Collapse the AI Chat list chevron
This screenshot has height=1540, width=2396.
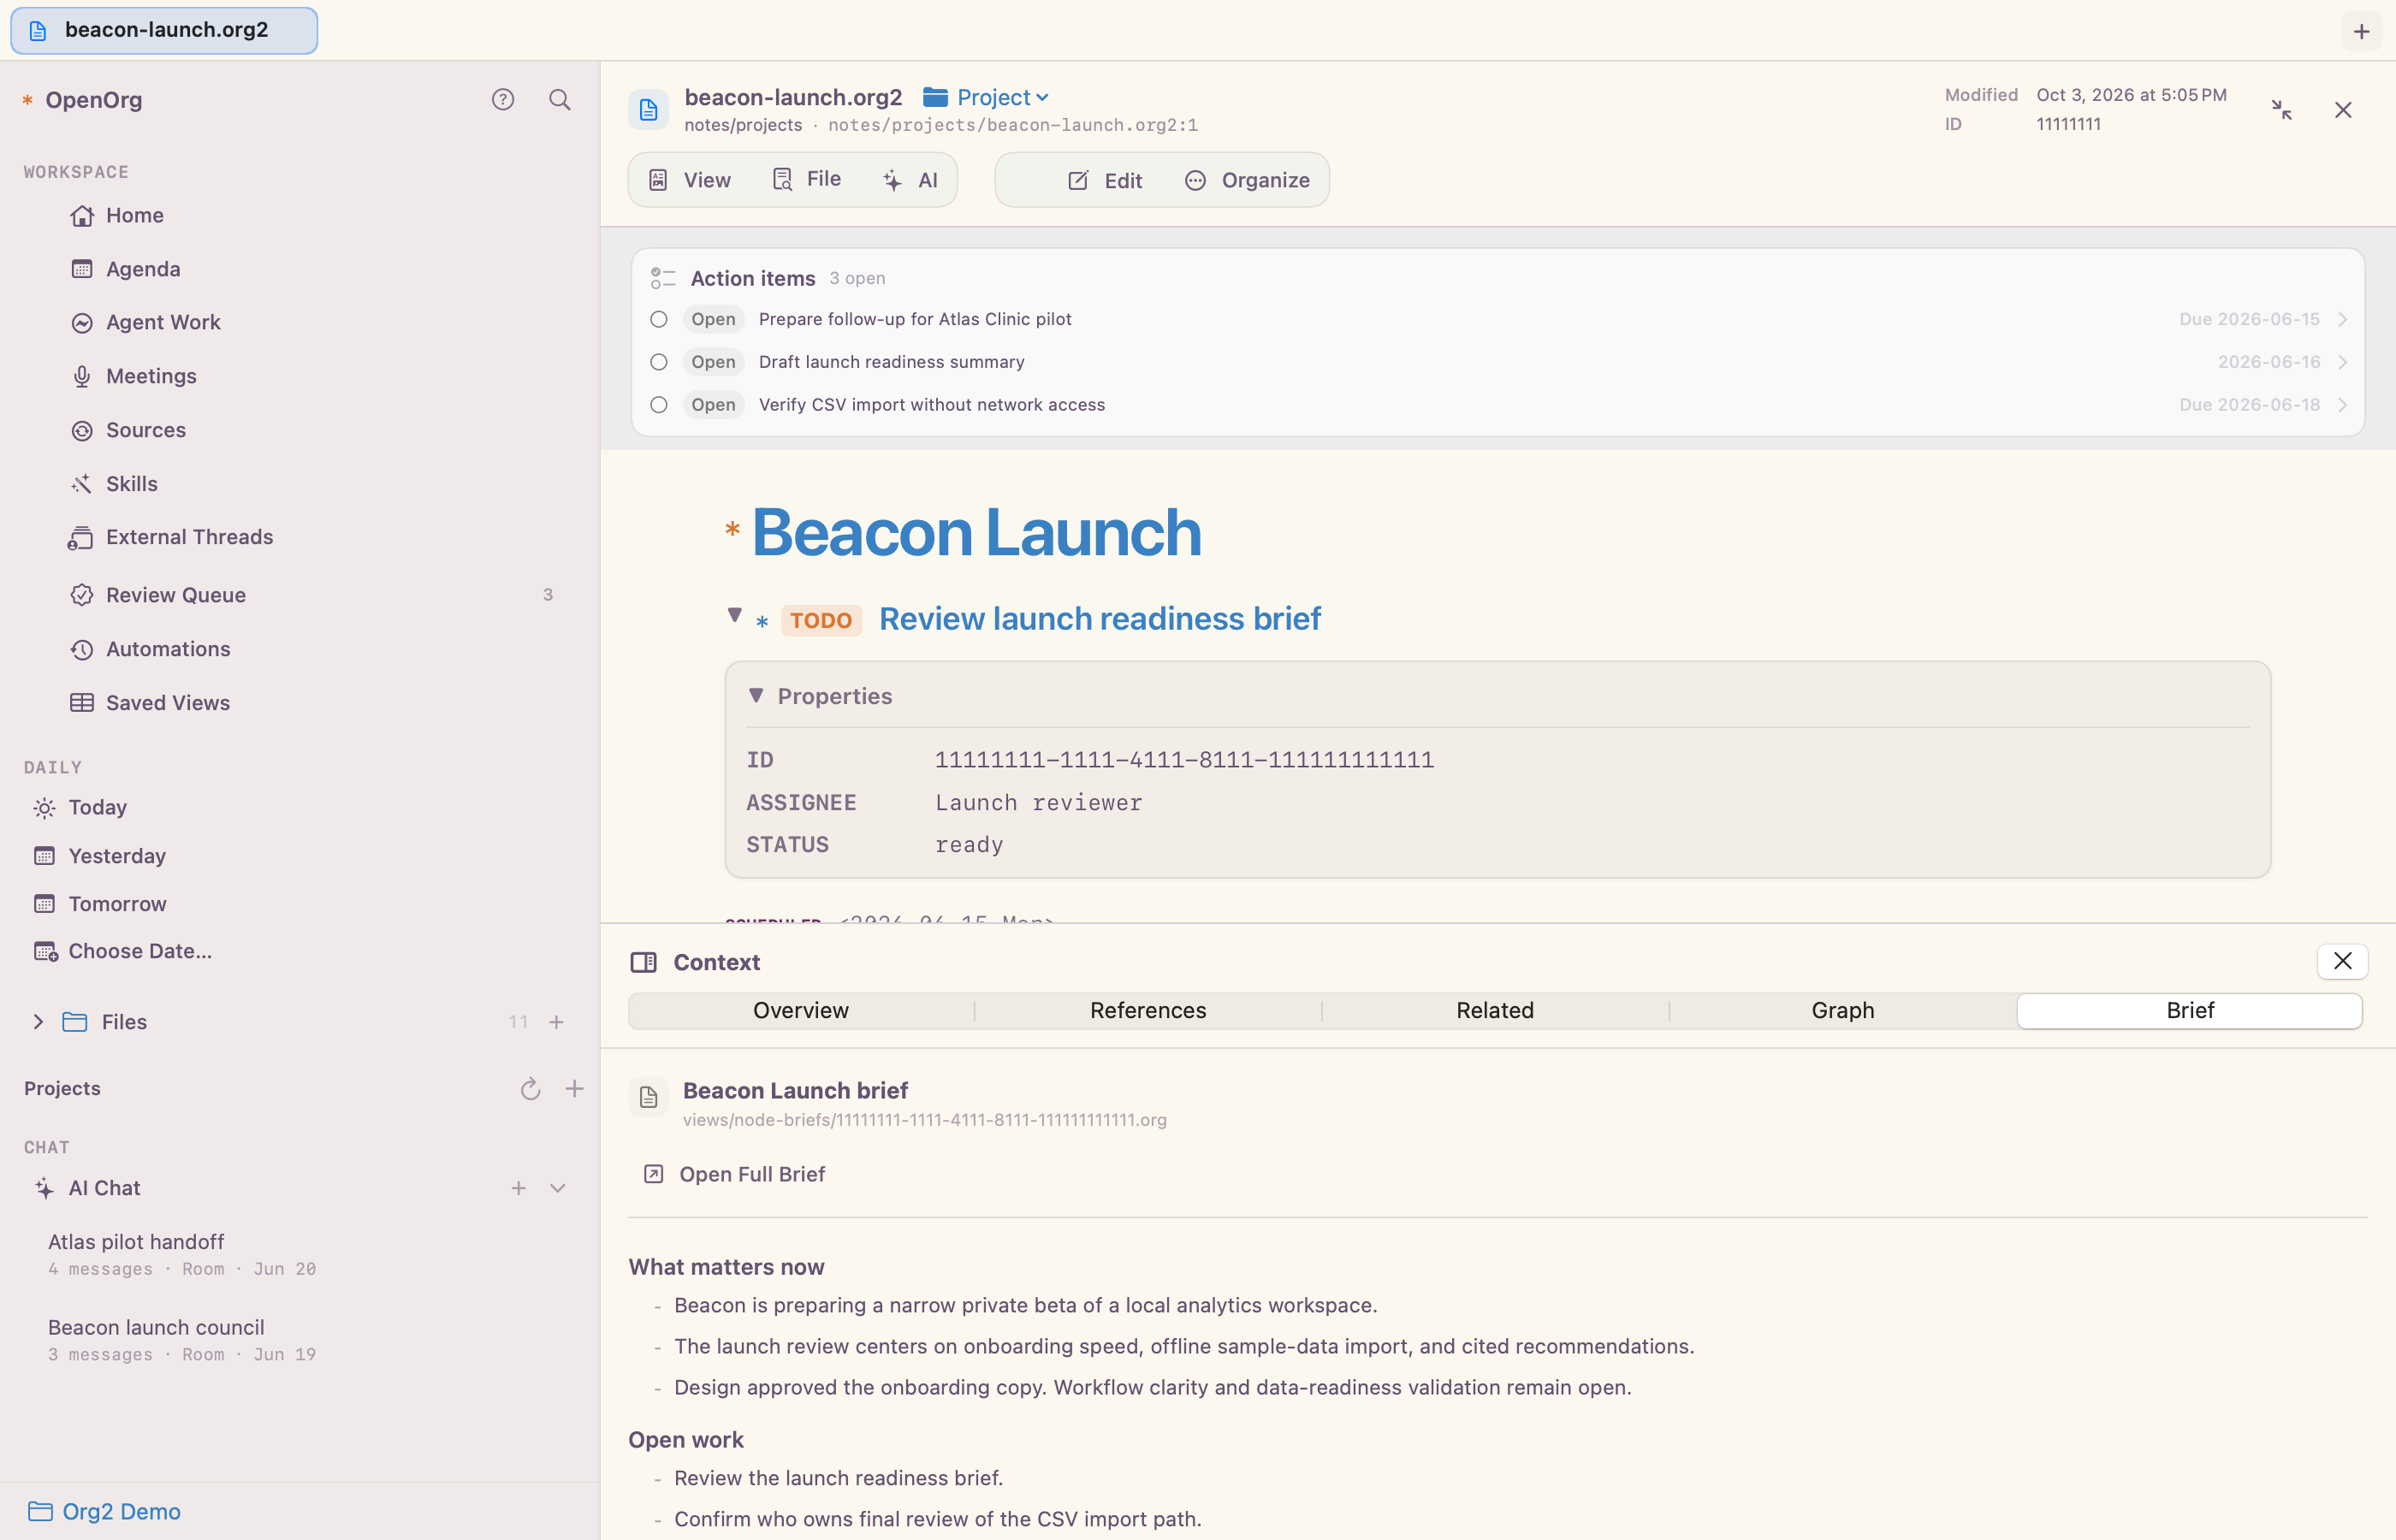pyautogui.click(x=557, y=1188)
